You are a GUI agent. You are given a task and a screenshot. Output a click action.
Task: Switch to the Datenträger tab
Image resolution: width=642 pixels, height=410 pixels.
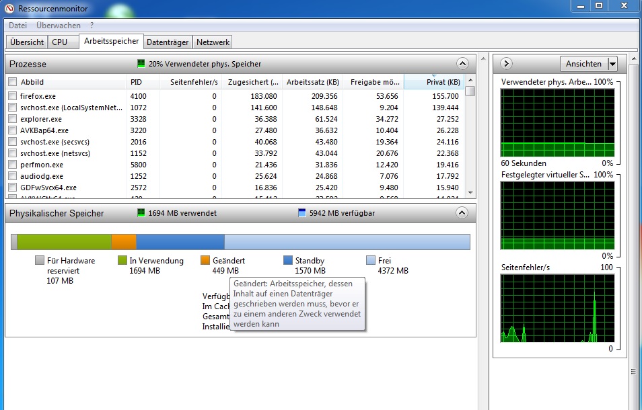[168, 42]
